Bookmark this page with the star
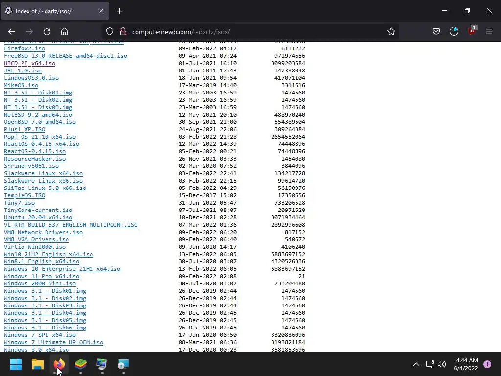Viewport: 501px width, 376px height. click(x=391, y=32)
